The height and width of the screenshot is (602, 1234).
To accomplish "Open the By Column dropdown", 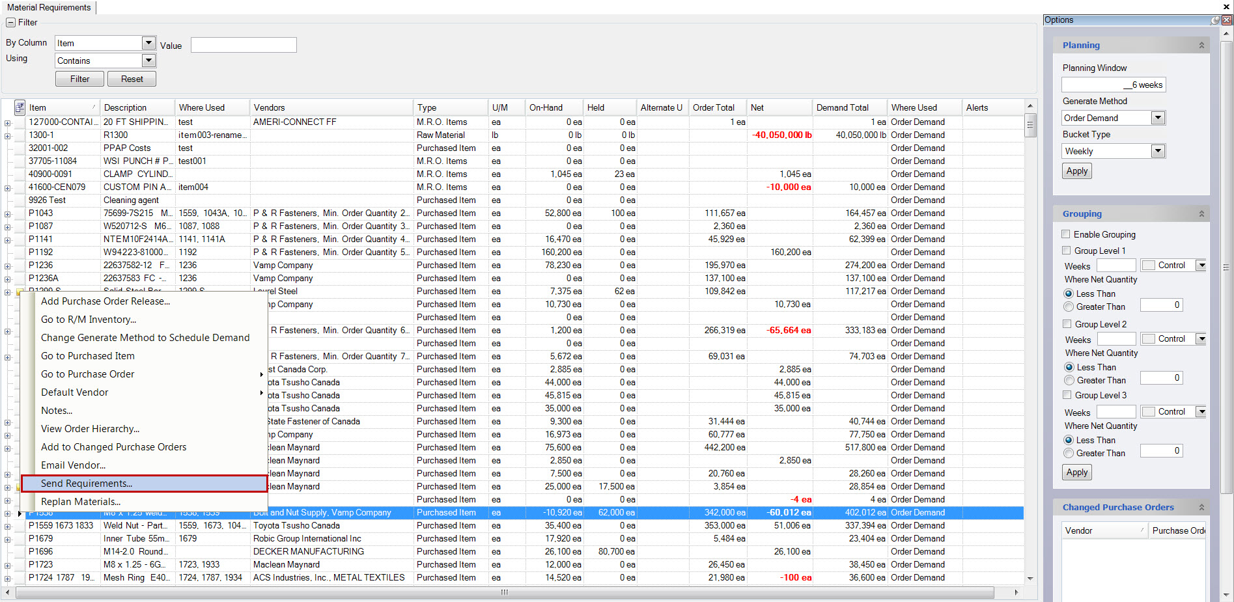I will 148,43.
